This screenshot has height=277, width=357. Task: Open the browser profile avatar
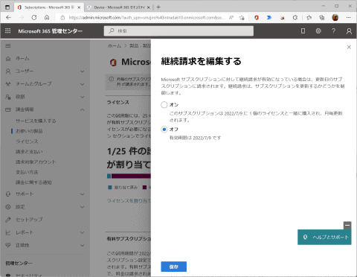(335, 17)
